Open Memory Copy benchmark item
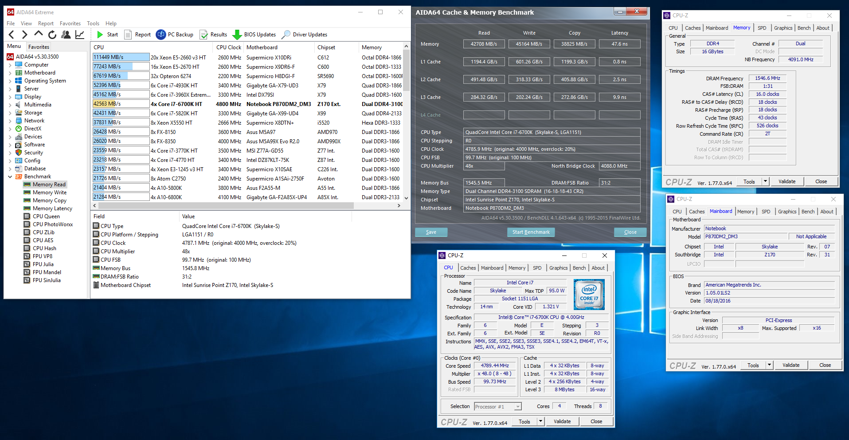The height and width of the screenshot is (440, 849). click(50, 200)
